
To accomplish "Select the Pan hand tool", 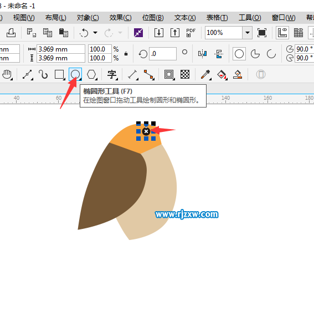I will [7, 74].
